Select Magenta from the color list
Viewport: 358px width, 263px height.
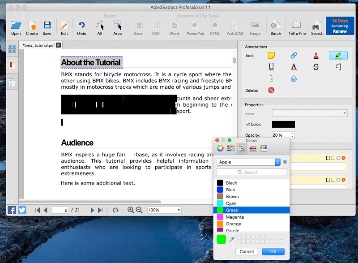tap(251, 217)
